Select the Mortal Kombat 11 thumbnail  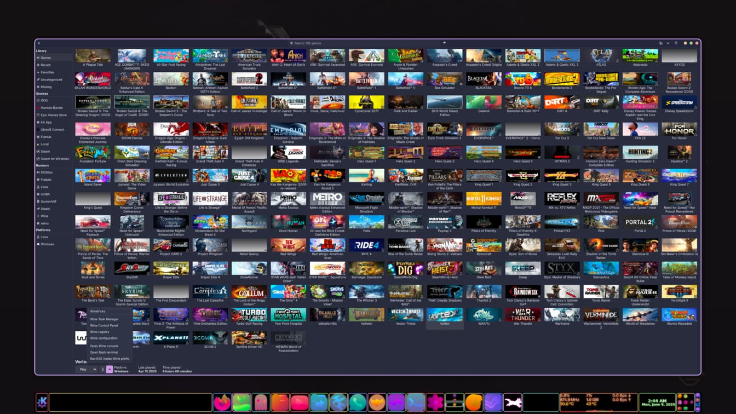484,198
